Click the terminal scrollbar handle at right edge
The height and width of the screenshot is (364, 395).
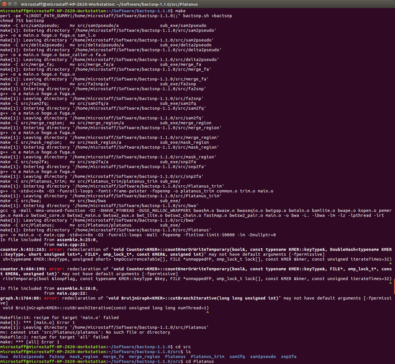point(394,286)
